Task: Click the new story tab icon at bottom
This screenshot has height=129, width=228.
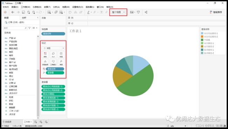Action: pyautogui.click(x=46, y=122)
